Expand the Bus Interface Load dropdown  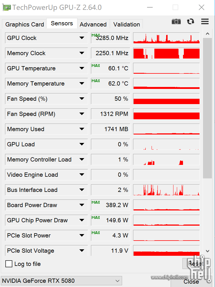[x=82, y=190]
